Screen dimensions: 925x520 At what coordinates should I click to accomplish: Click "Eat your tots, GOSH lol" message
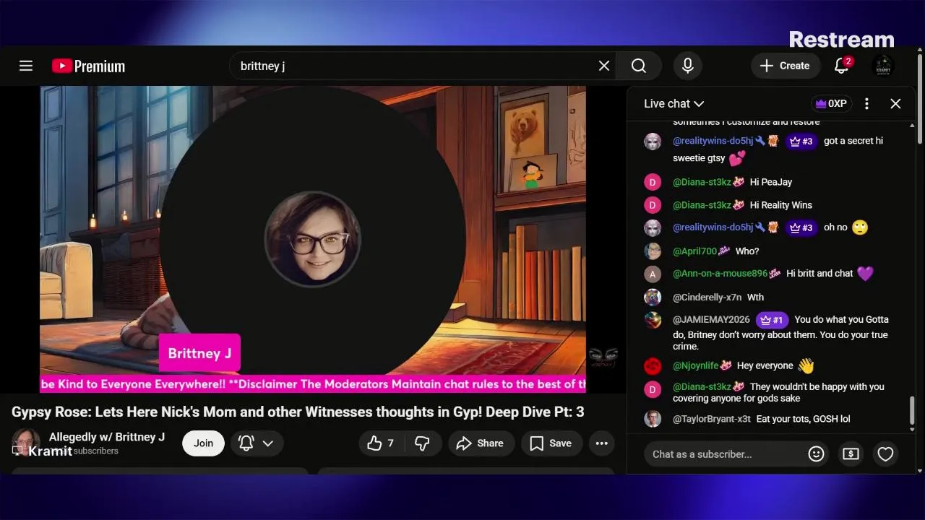pyautogui.click(x=803, y=419)
